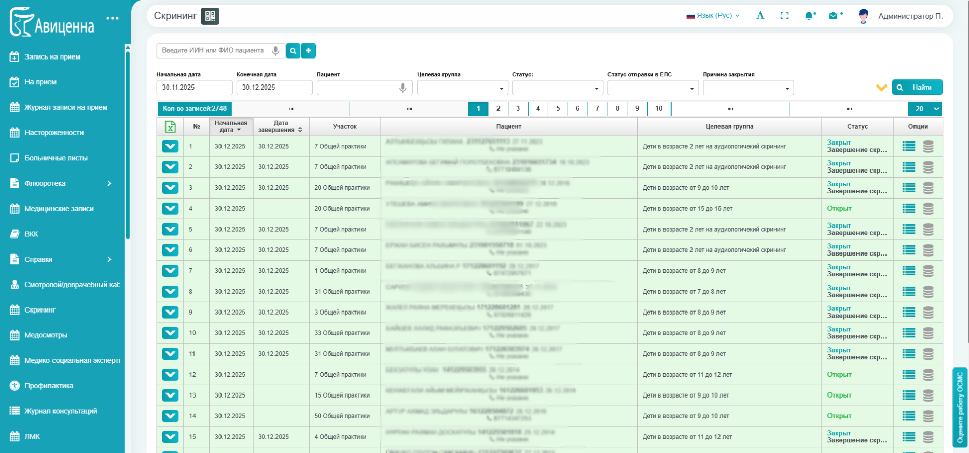Open list options icon for row 1
This screenshot has height=453, width=969.
tap(908, 147)
